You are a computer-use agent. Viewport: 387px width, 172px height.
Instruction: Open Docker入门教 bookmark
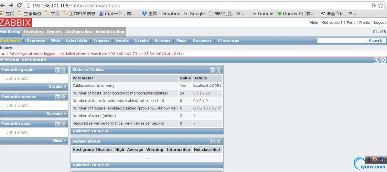click(x=296, y=14)
